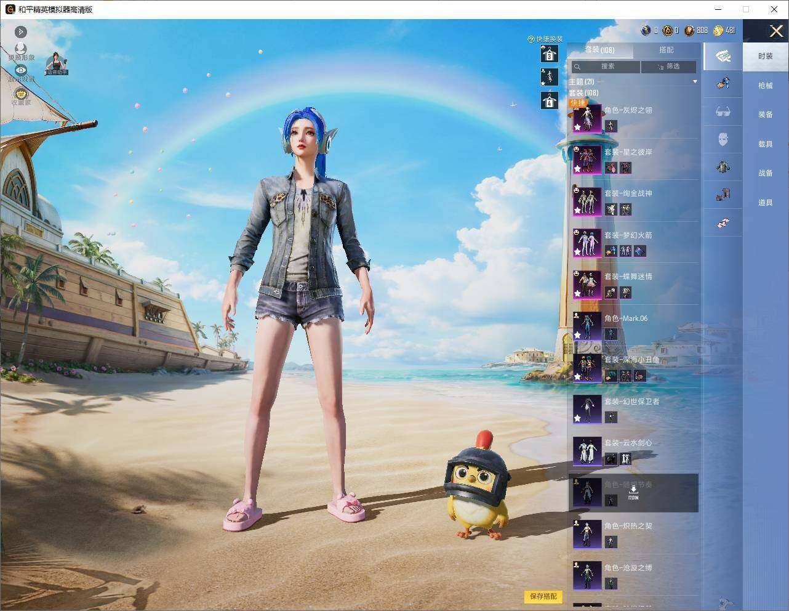Click the 快捷换装 help question icon

(531, 39)
